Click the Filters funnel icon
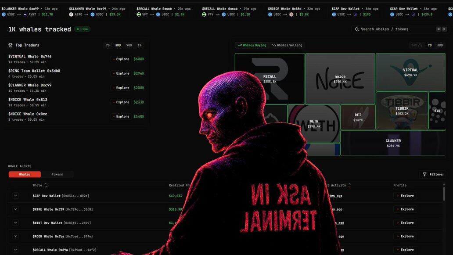The width and height of the screenshot is (453, 255). coord(424,174)
